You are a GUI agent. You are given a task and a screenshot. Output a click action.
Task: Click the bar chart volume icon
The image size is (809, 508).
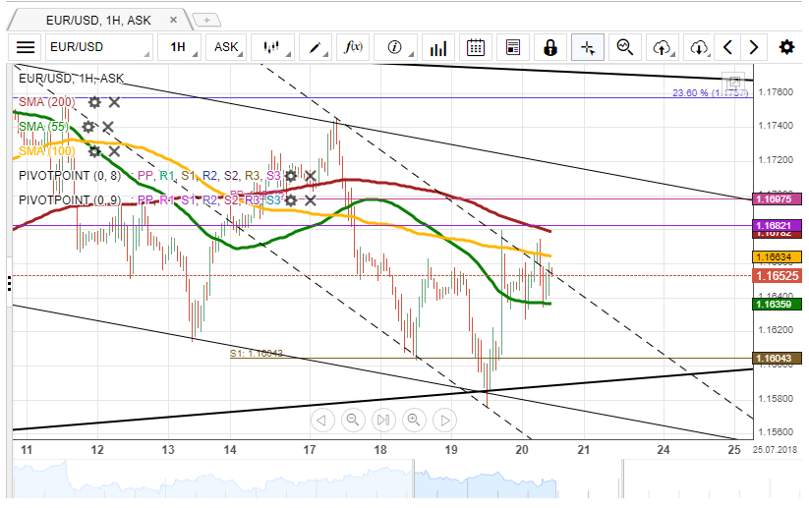pos(439,47)
